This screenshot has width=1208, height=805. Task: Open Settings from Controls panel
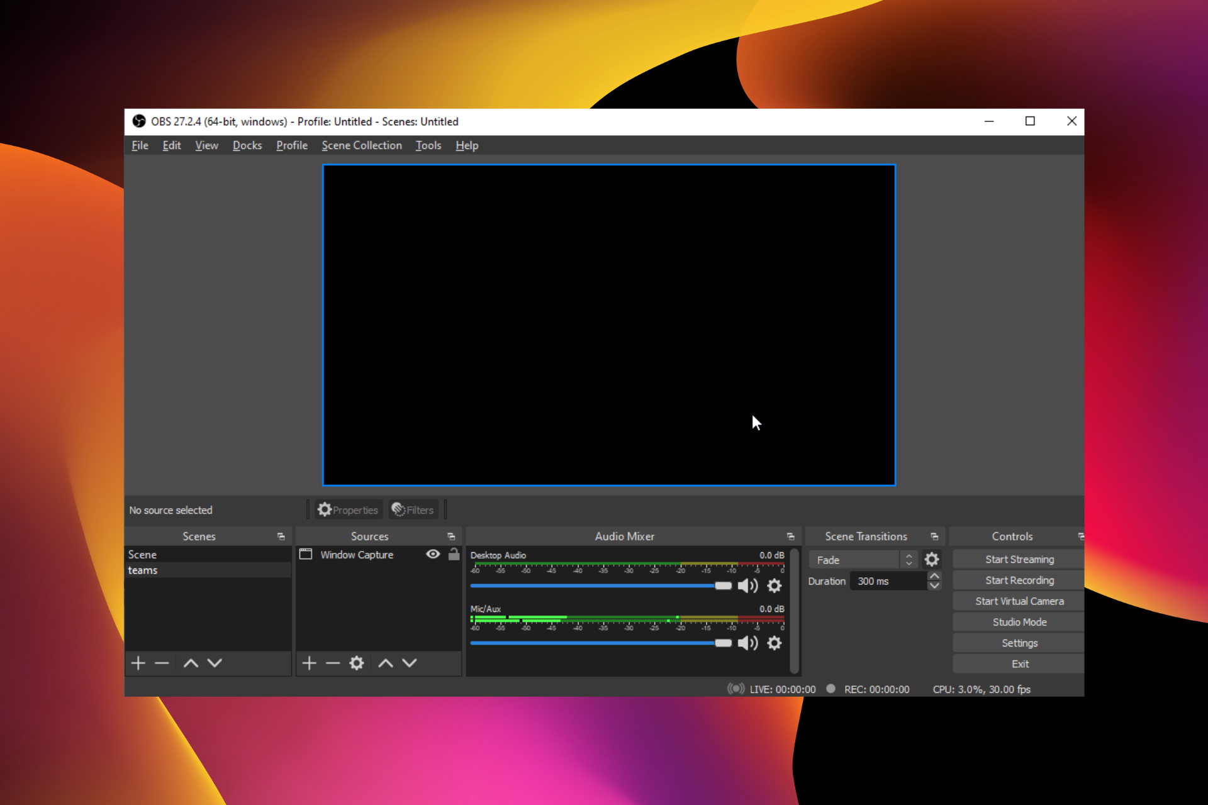(x=1019, y=643)
